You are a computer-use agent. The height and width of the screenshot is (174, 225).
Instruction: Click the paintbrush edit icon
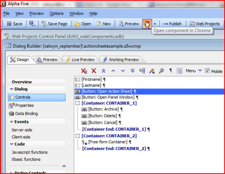coord(152,71)
